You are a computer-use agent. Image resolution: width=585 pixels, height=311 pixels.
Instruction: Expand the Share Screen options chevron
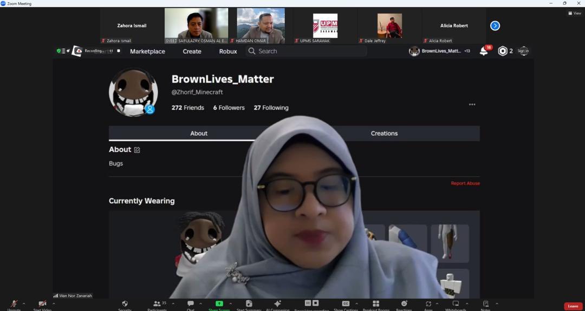[x=231, y=303]
